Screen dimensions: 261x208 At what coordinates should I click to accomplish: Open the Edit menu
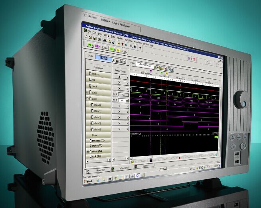(x=94, y=33)
